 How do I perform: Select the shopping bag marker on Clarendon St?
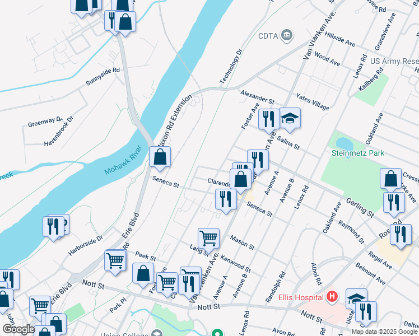(x=240, y=180)
